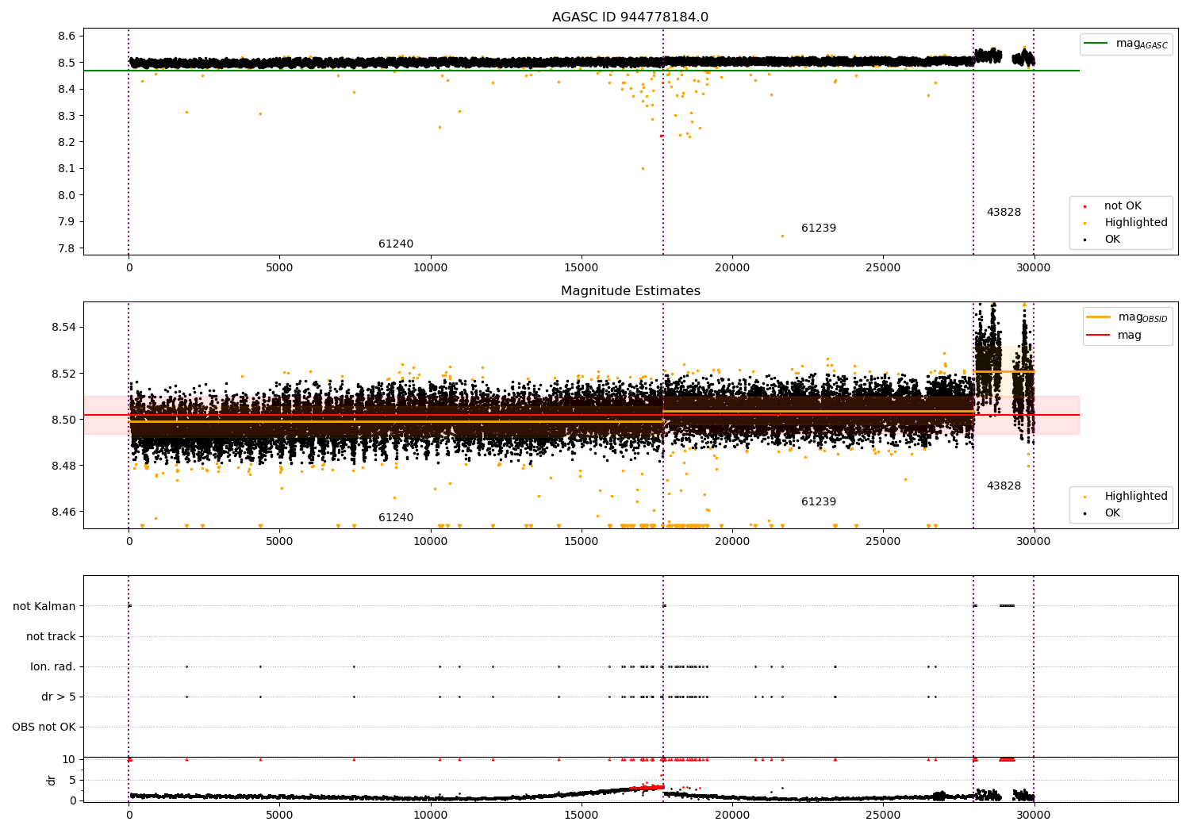Click the "Ion. rad." axis label

53,667
